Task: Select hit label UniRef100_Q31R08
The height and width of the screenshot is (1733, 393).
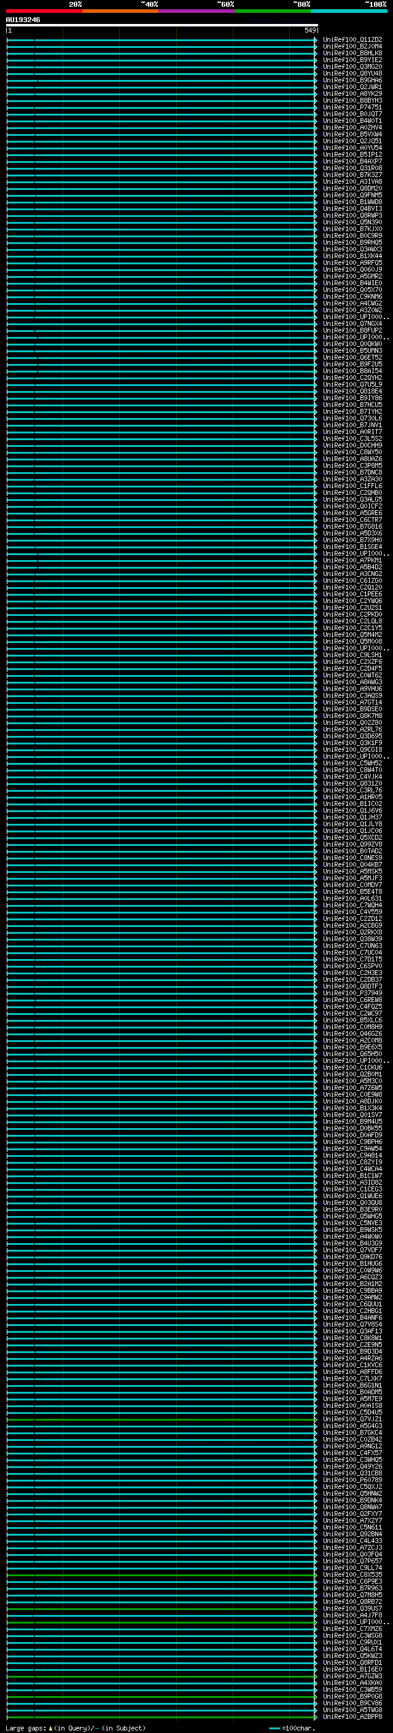Action: 352,168
